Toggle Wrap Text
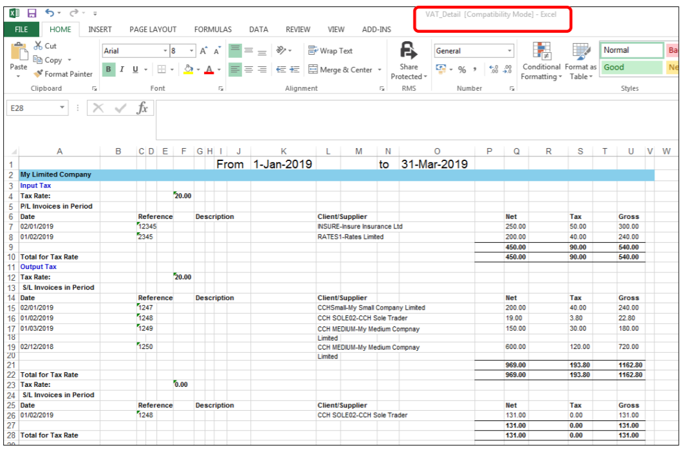 pos(330,51)
